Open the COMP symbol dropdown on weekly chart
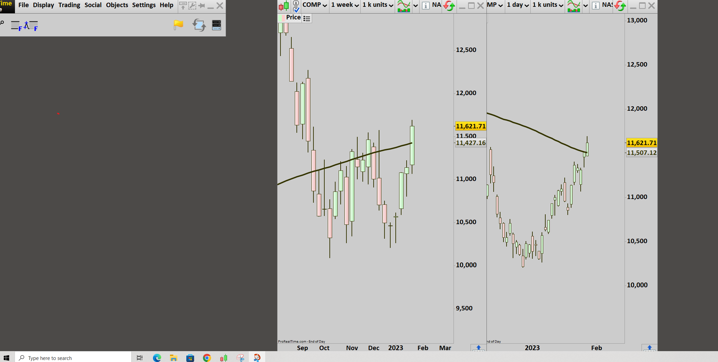The image size is (718, 362). [315, 5]
